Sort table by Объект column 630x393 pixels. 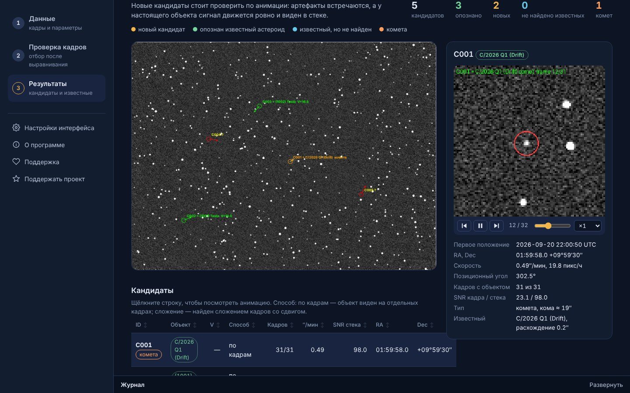(x=184, y=325)
